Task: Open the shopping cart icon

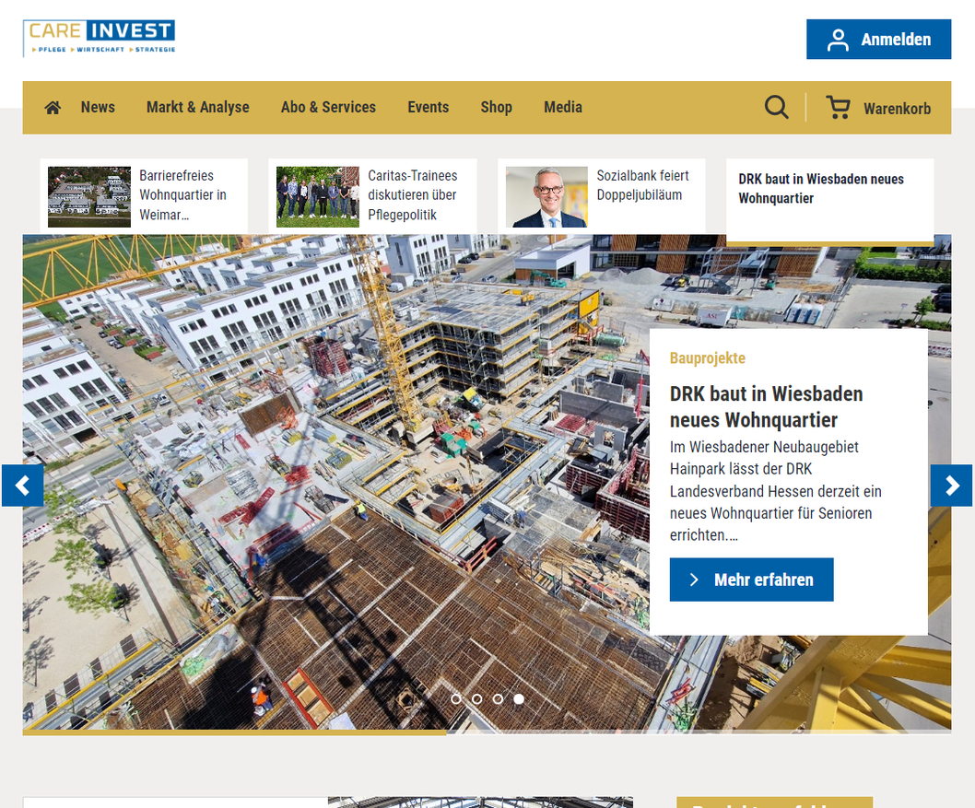Action: 838,107
